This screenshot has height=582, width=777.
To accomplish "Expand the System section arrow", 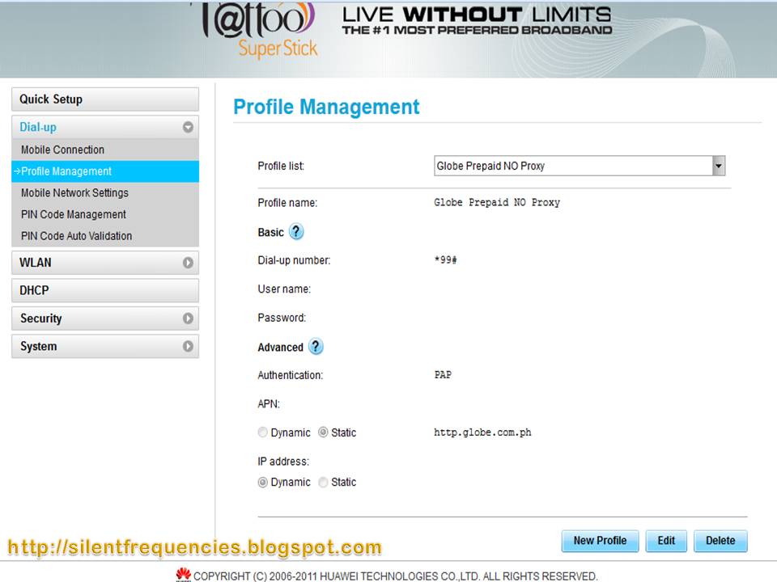I will [188, 346].
